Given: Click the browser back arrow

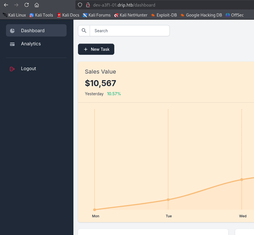Looking at the screenshot, I should [x=6, y=5].
